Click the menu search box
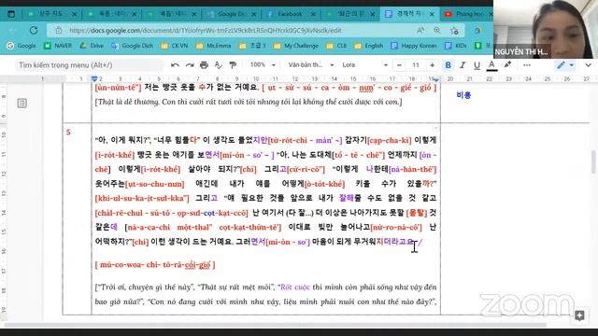The image size is (598, 336). (x=90, y=65)
